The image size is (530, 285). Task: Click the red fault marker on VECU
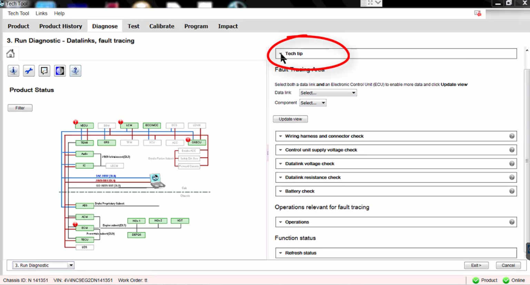(x=76, y=122)
